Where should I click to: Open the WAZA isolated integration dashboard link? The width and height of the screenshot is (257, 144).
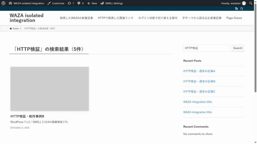(26, 3)
